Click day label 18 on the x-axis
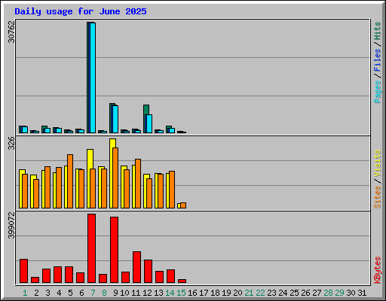This screenshot has width=386, height=301. (x=215, y=293)
